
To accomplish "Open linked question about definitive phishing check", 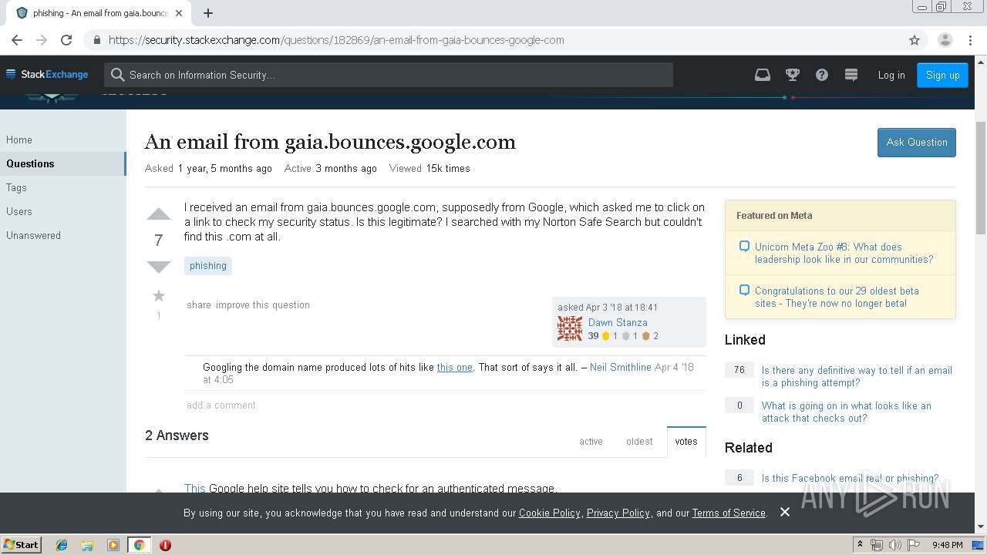I will point(857,376).
